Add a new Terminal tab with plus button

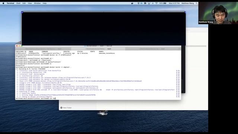click(x=179, y=49)
